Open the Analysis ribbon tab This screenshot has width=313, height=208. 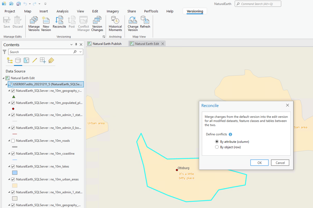click(x=62, y=11)
